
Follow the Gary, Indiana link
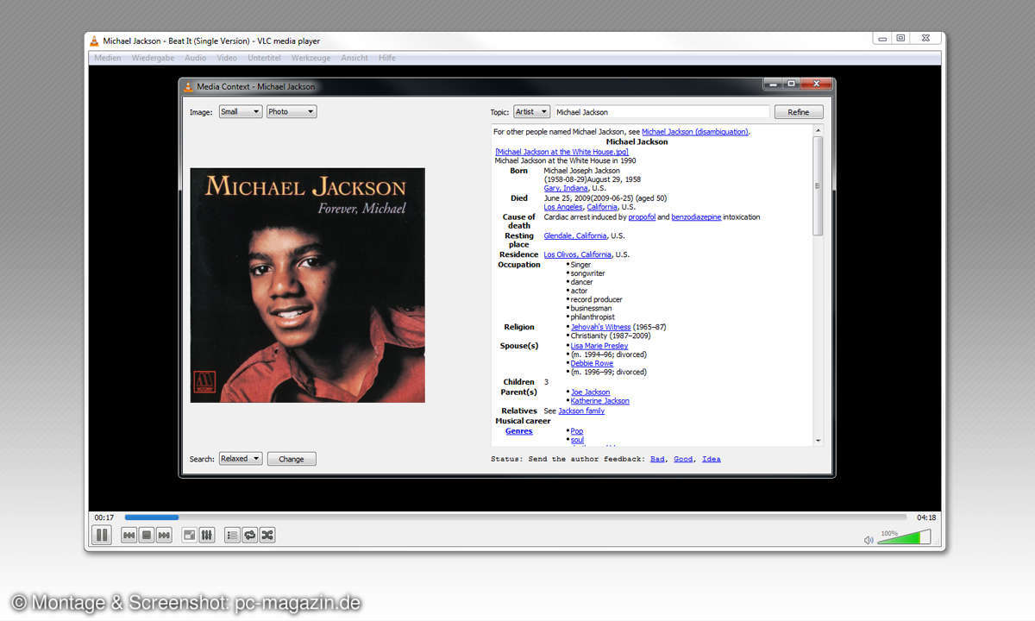pyautogui.click(x=566, y=188)
